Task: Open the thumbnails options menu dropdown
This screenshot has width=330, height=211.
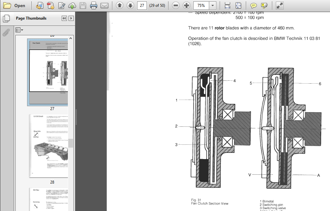Action: pyautogui.click(x=19, y=30)
